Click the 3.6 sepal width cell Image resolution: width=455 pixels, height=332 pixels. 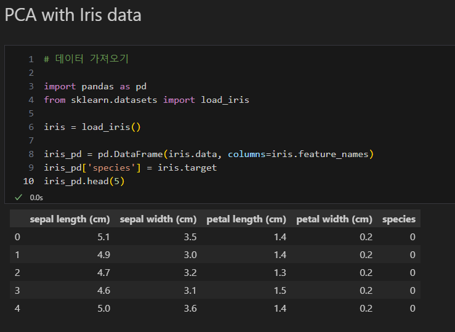coord(190,308)
